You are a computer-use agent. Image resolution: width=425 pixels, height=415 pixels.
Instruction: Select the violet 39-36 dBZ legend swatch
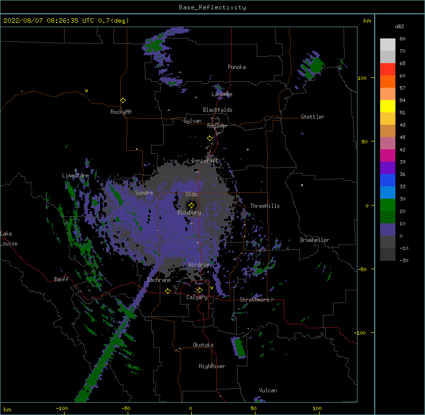[388, 168]
